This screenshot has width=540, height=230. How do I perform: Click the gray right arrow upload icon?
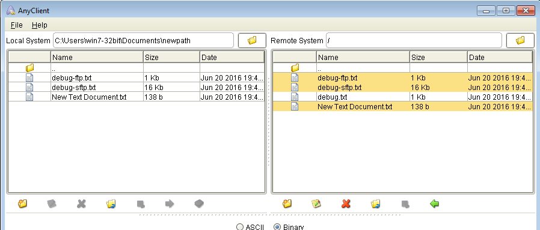[170, 204]
